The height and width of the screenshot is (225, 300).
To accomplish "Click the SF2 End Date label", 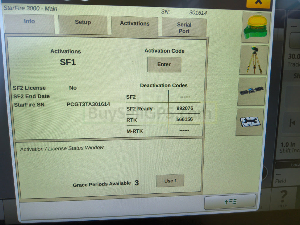I will coord(31,96).
